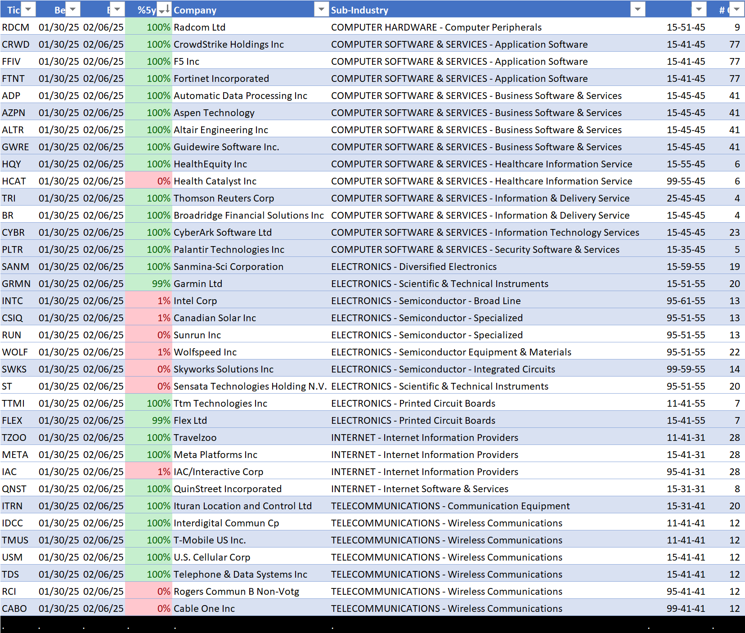Select the Guidewire Software Inc. cell
The width and height of the screenshot is (745, 633).
pos(251,147)
